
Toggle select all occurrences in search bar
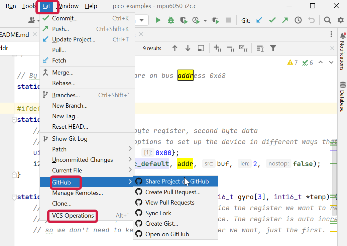[x=244, y=48]
